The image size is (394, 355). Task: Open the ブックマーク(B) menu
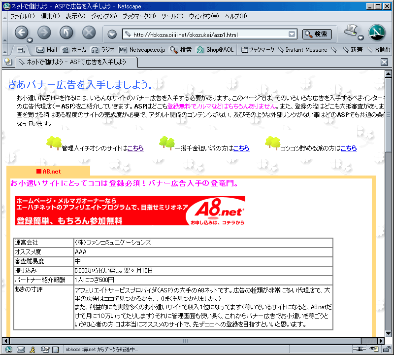(139, 16)
